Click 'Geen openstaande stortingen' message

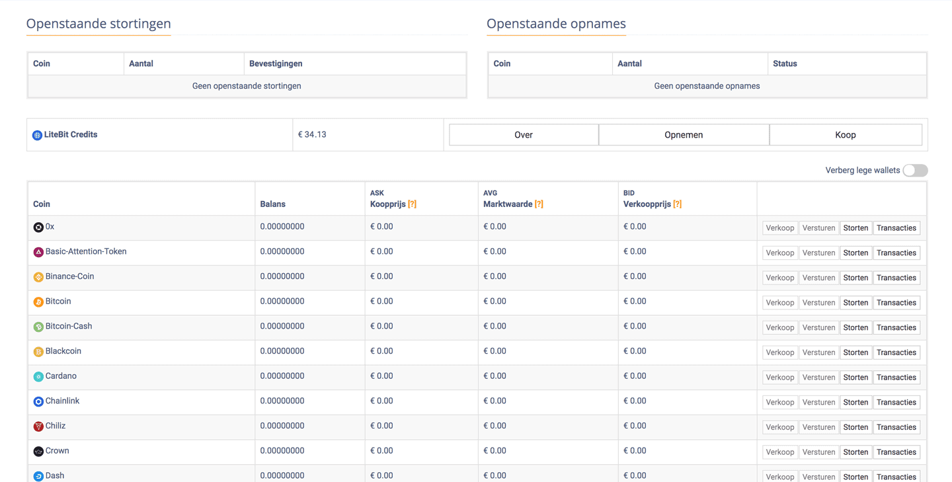pos(247,86)
